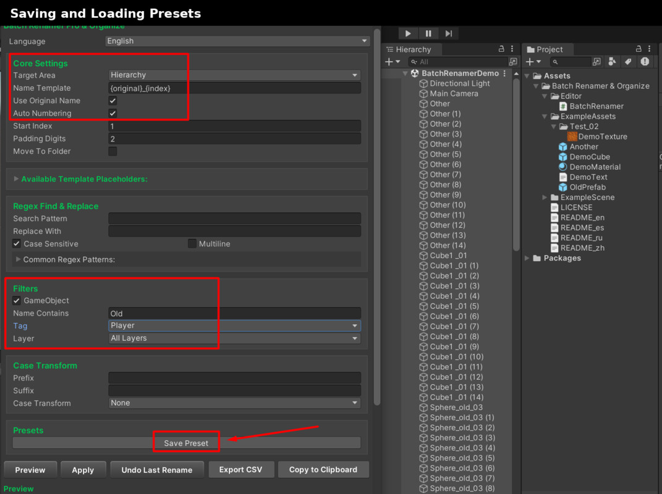This screenshot has width=662, height=494.
Task: Click Export CSV button
Action: pos(240,470)
